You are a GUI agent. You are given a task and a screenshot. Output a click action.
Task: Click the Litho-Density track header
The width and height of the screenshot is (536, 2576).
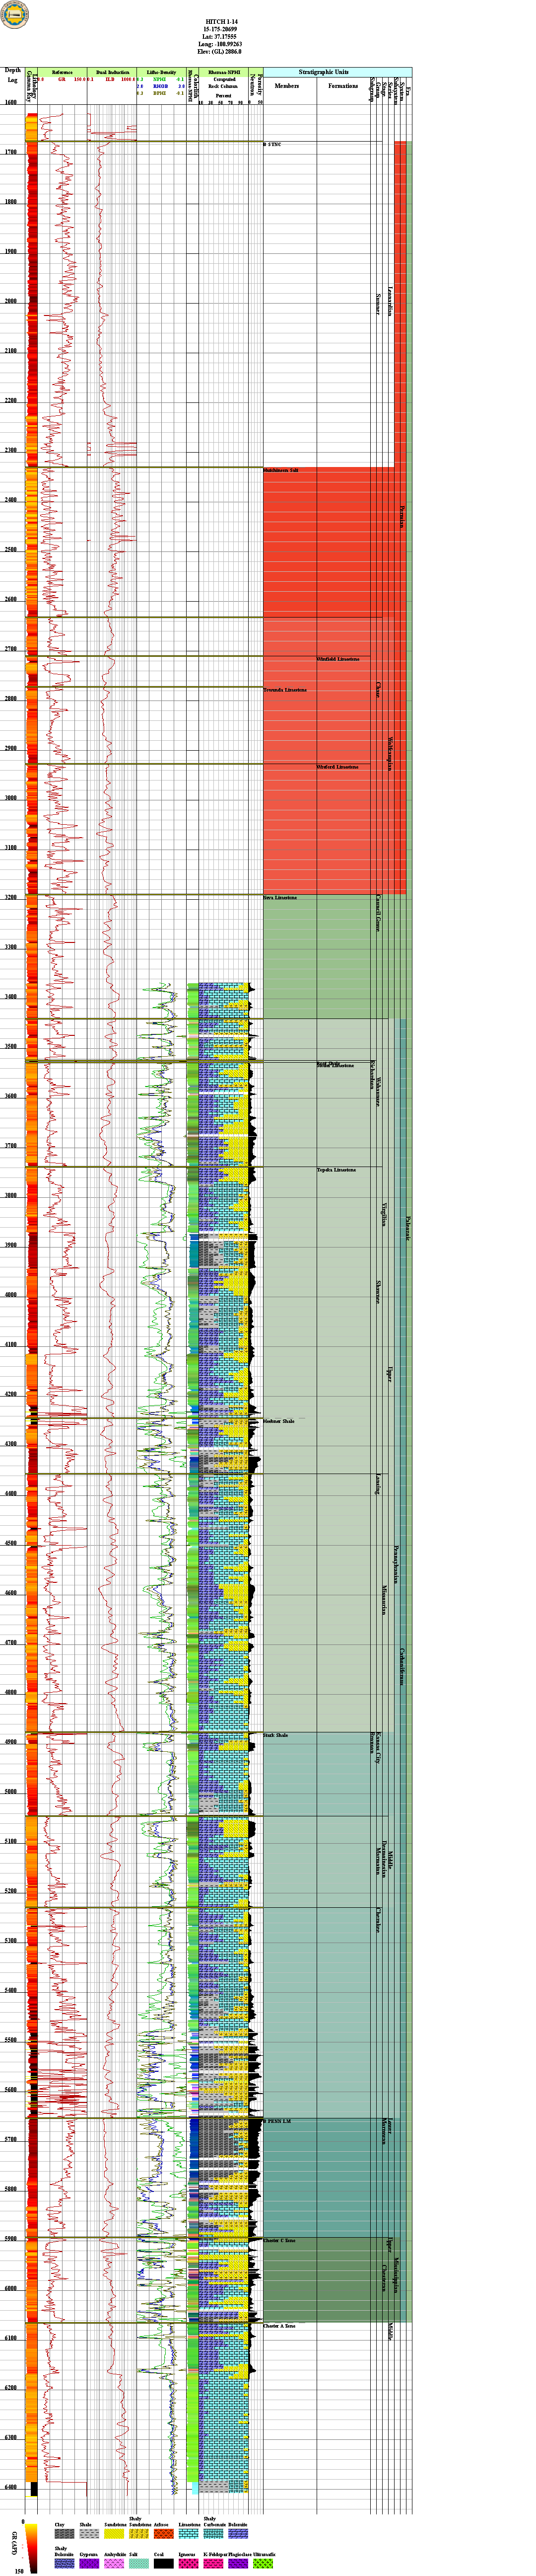pyautogui.click(x=162, y=72)
